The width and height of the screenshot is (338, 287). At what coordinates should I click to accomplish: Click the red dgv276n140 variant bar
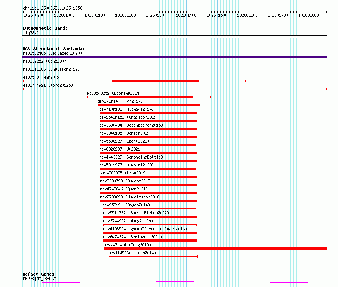(148, 105)
